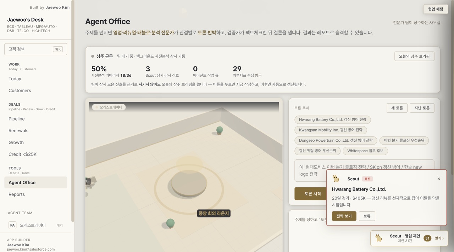Select topic Hwarang Battery Co.,Ltd. 갱신 방어 전략

pos(333,120)
